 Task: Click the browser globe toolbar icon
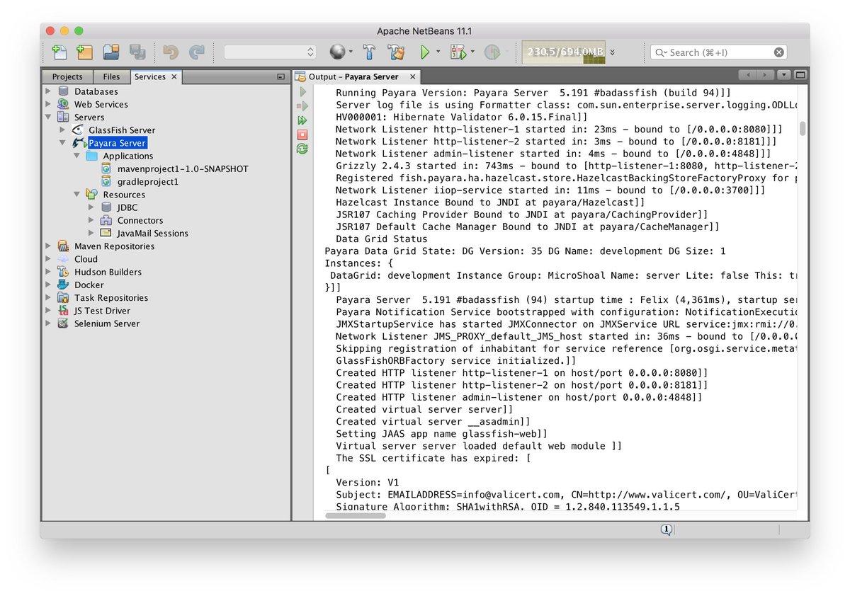pyautogui.click(x=338, y=52)
